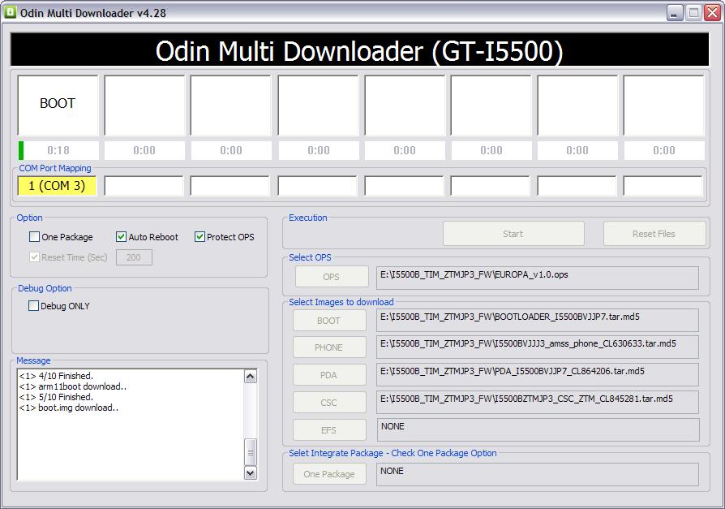The image size is (725, 509).
Task: Minimize the Odin window
Action: click(x=675, y=13)
